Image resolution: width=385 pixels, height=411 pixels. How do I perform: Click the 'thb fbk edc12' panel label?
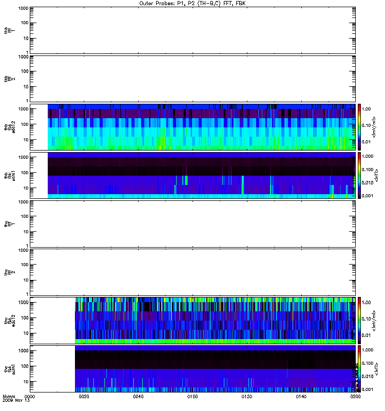click(x=9, y=127)
